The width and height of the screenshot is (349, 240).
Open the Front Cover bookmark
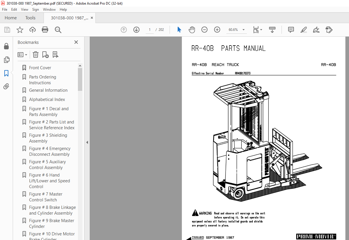coord(40,68)
